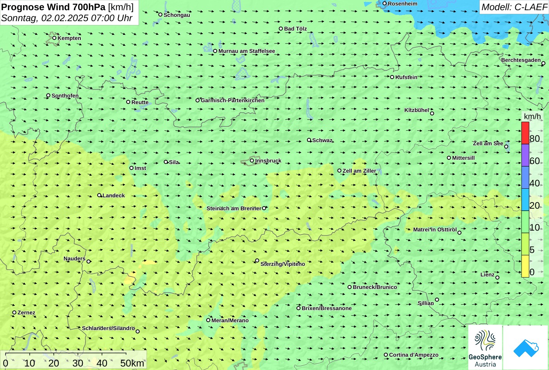The width and height of the screenshot is (549, 370).
Task: Click the Zell am Ziller label
Action: tap(359, 171)
